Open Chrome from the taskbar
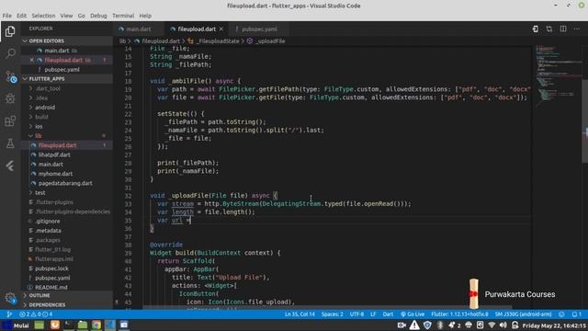 coord(96,325)
